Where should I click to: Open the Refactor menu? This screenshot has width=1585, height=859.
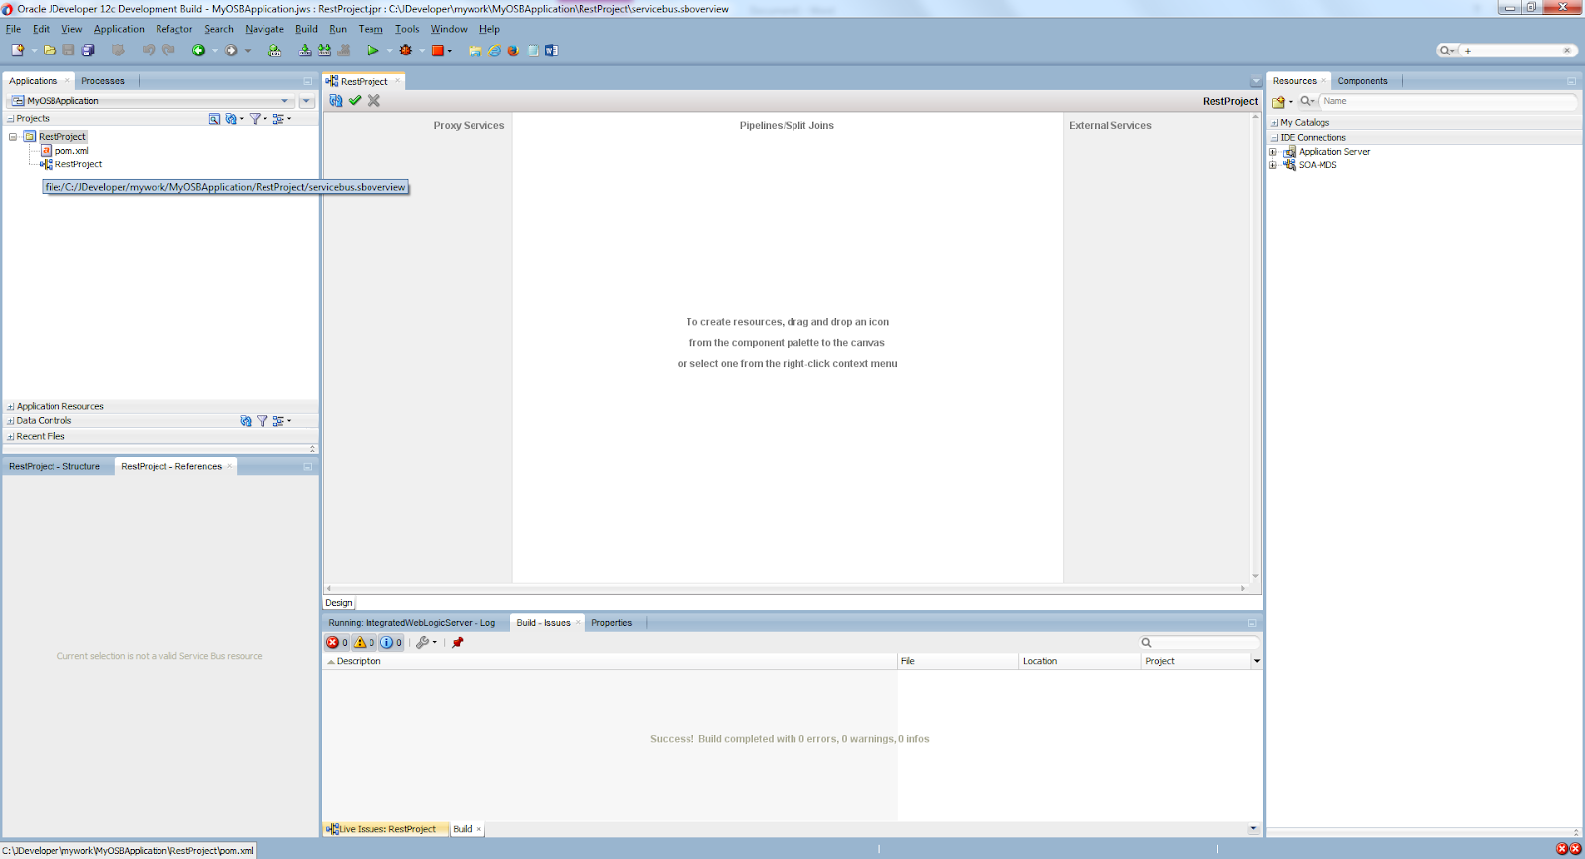coord(173,29)
